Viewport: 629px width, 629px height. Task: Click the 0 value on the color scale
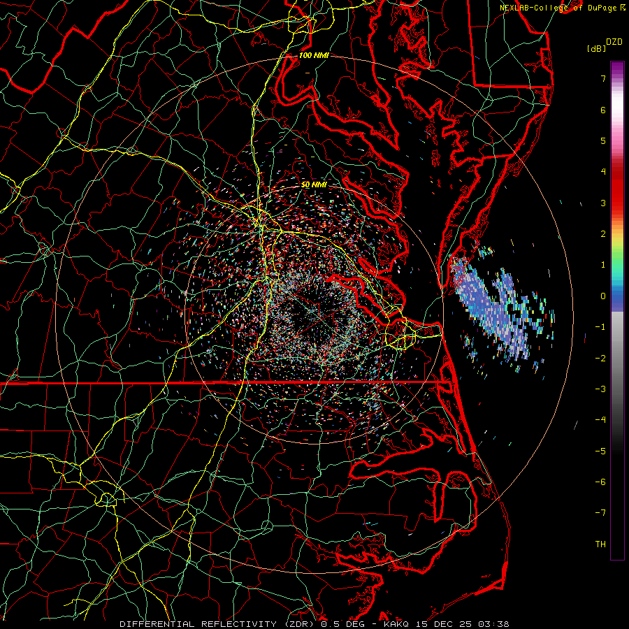(x=603, y=296)
